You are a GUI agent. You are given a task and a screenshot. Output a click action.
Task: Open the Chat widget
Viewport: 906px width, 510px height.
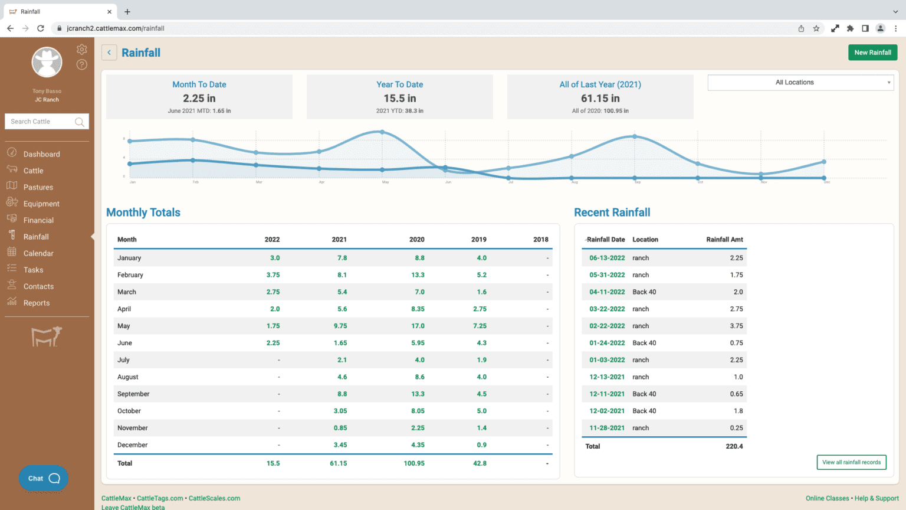43,478
